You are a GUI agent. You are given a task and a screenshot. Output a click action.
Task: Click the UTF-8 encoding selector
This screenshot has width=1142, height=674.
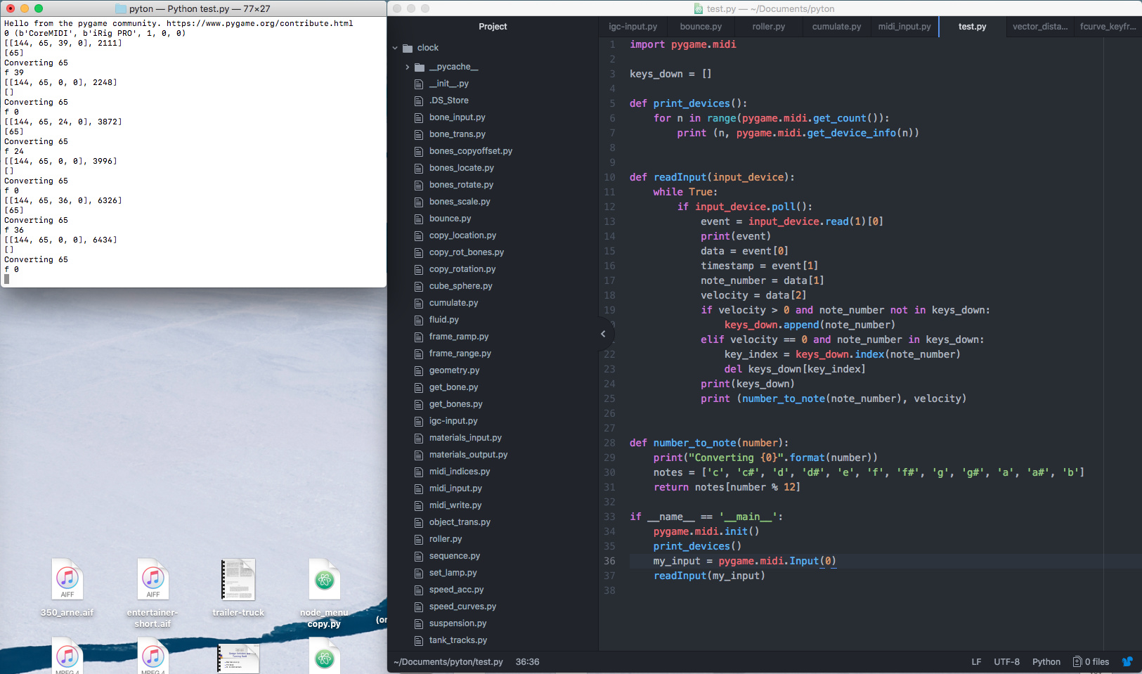pos(1006,661)
